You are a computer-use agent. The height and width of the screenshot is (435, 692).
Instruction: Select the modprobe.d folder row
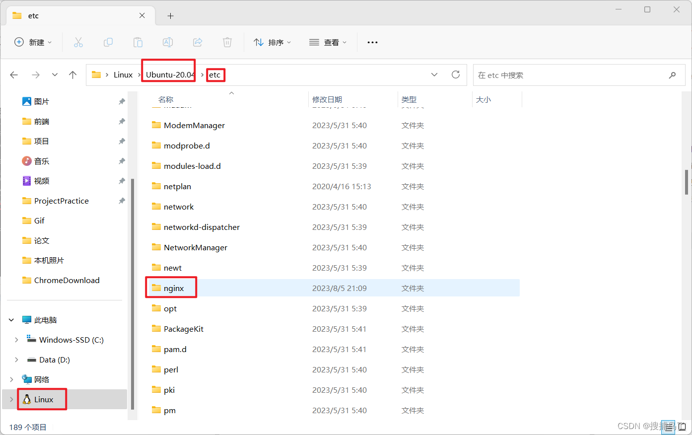pos(335,145)
